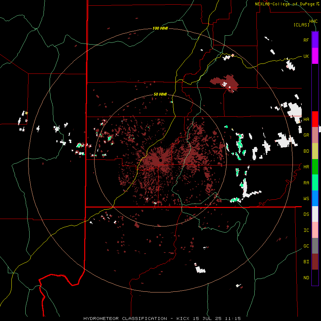Click the 'HA' legend label
Screen dimensions: 321x321
pos(306,119)
